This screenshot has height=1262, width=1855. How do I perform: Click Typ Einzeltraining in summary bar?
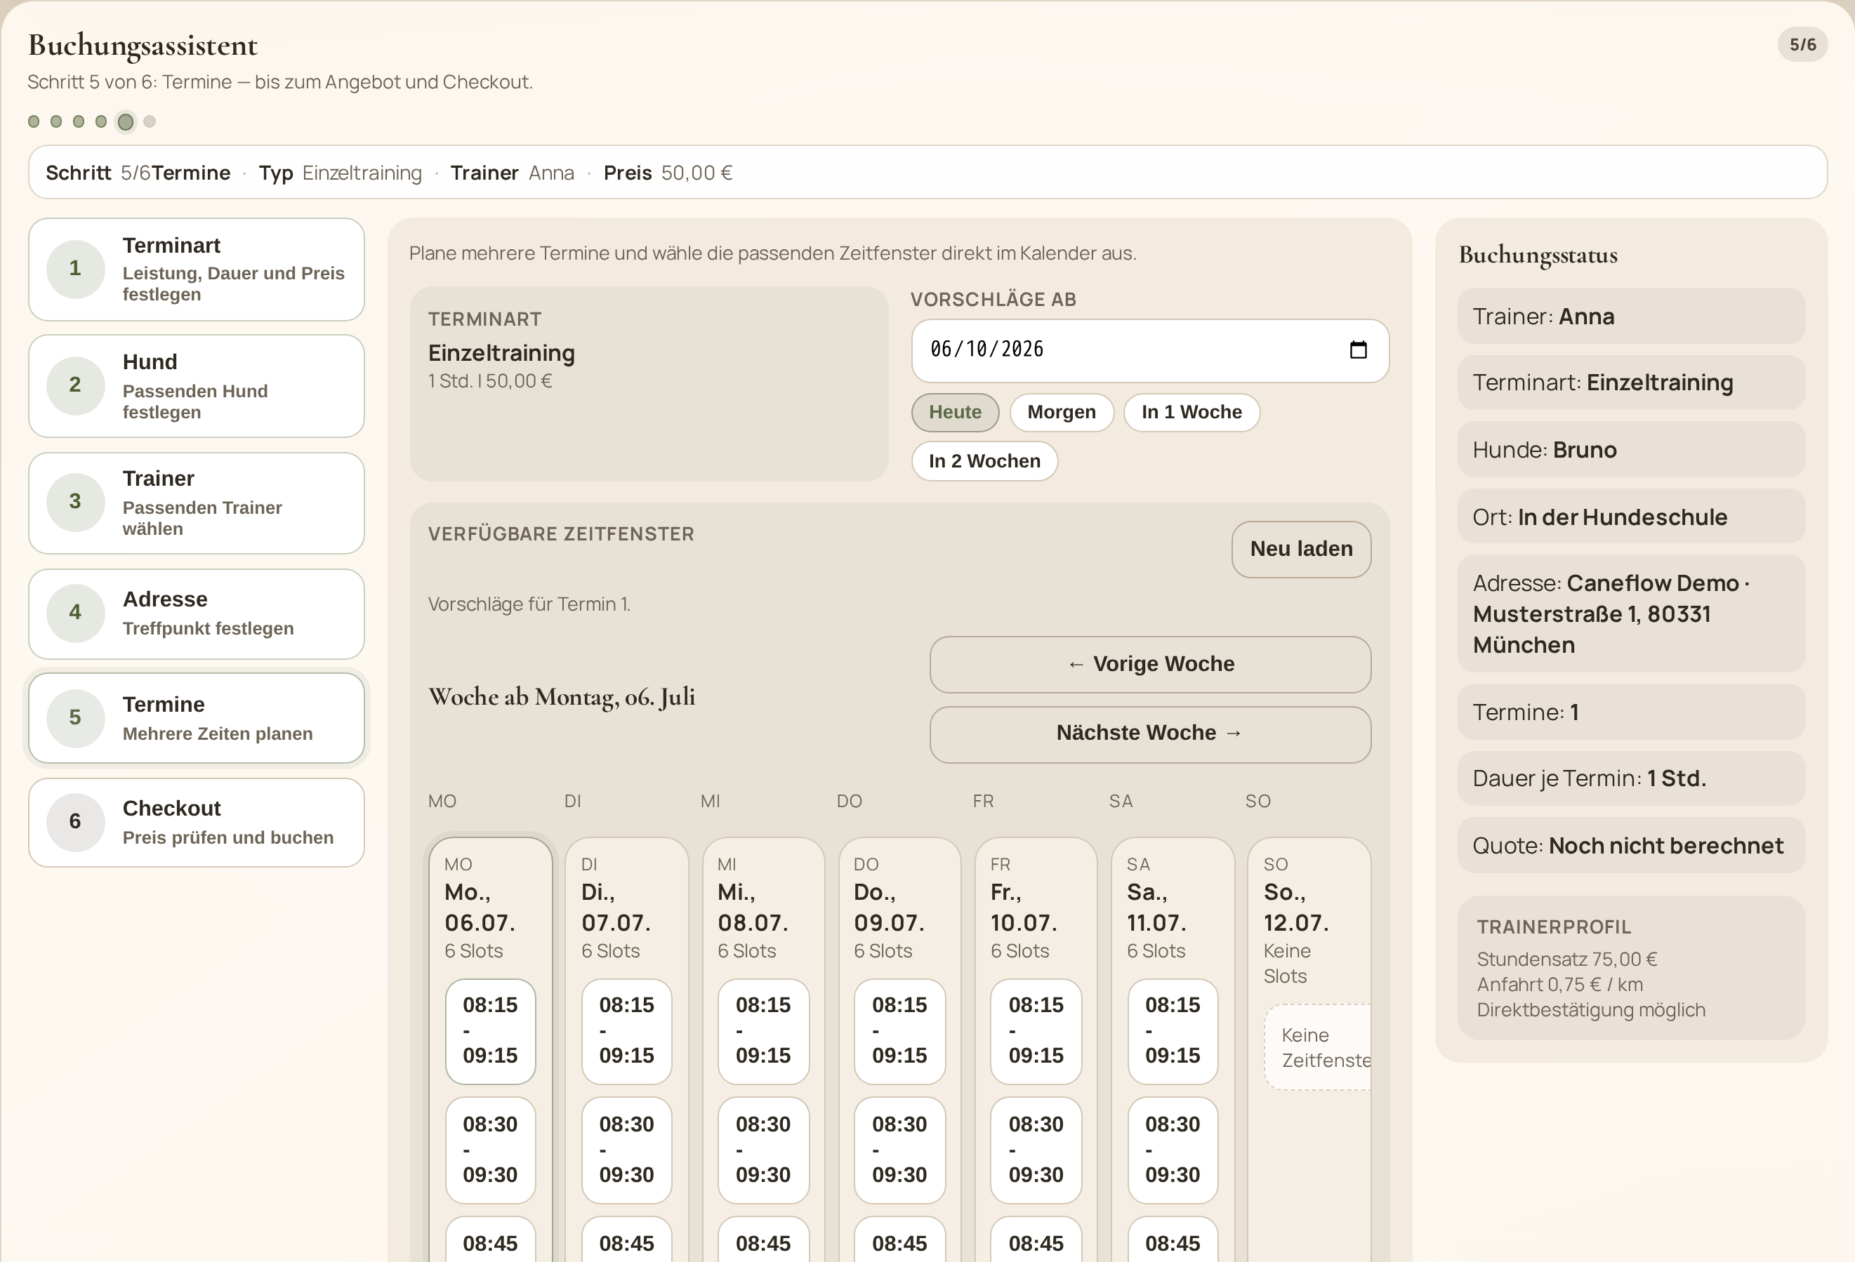point(340,173)
